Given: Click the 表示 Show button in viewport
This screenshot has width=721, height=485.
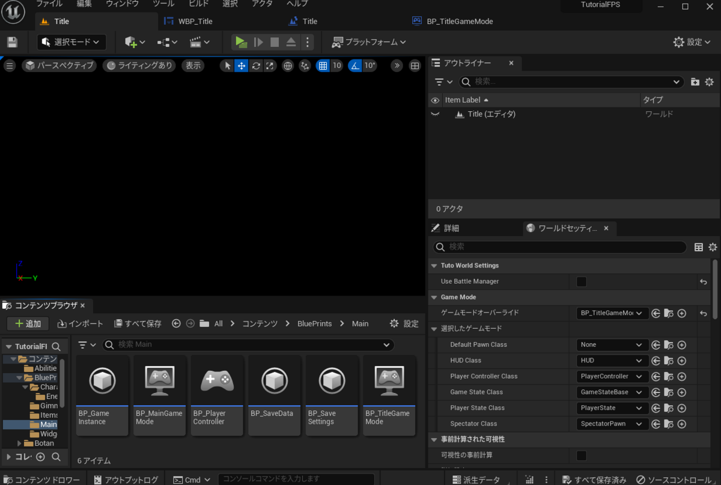Looking at the screenshot, I should click(x=193, y=66).
